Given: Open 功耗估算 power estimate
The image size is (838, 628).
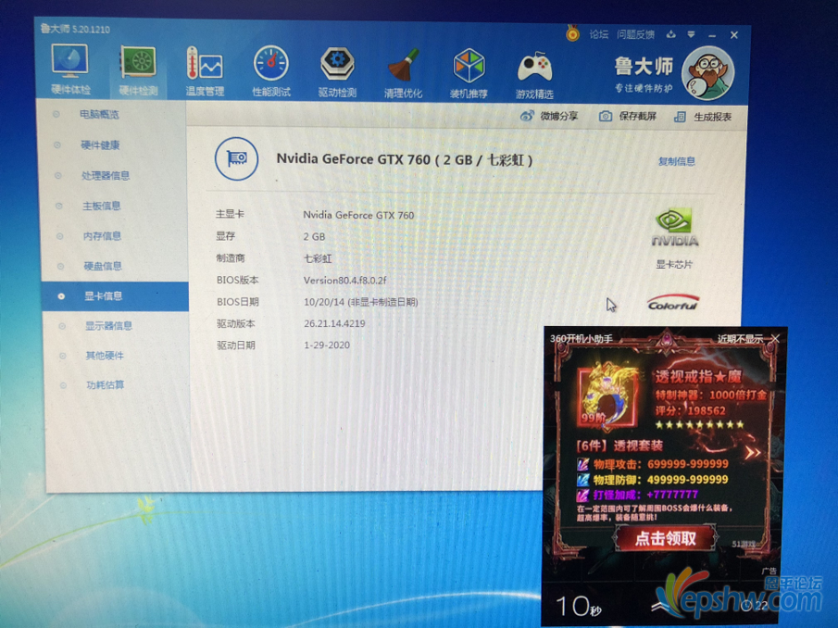Looking at the screenshot, I should point(106,384).
